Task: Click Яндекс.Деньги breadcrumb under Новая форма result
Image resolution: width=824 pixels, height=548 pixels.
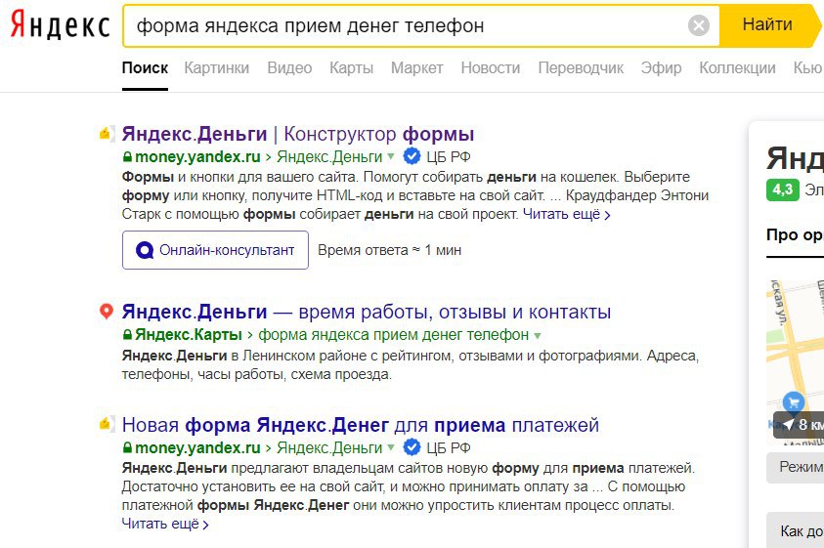Action: (329, 447)
